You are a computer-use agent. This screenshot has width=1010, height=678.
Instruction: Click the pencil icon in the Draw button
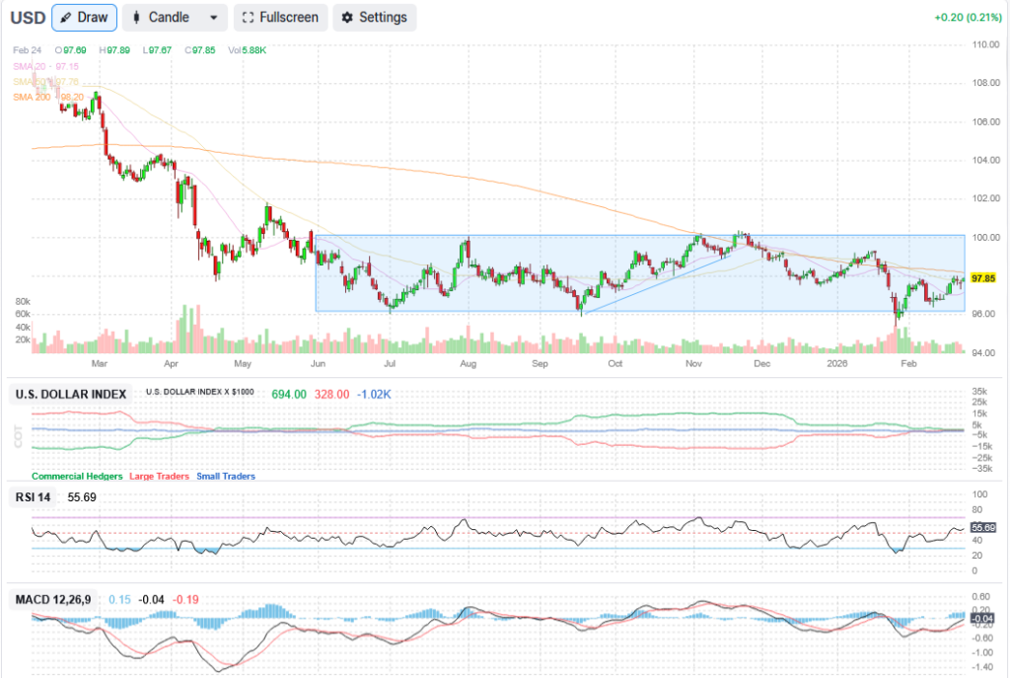[x=67, y=18]
